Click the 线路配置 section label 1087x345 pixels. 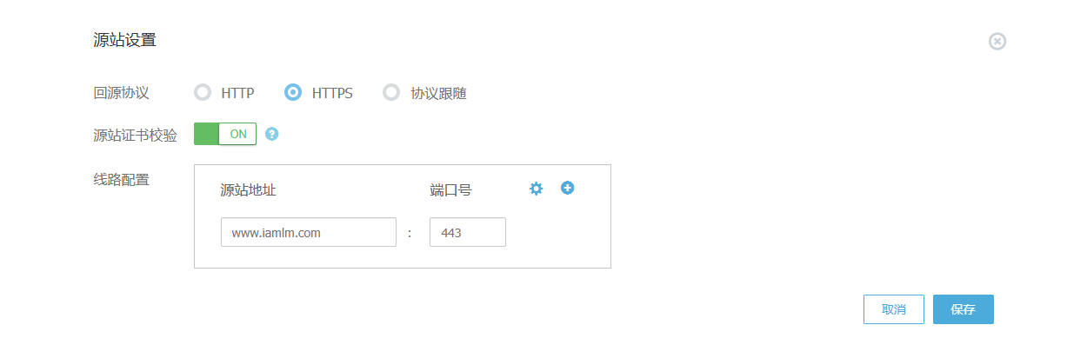click(121, 180)
